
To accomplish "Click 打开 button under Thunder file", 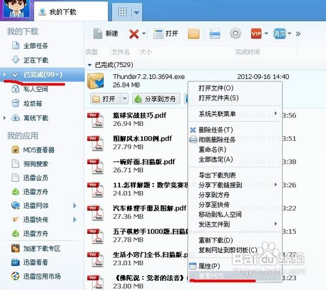I will [x=105, y=99].
